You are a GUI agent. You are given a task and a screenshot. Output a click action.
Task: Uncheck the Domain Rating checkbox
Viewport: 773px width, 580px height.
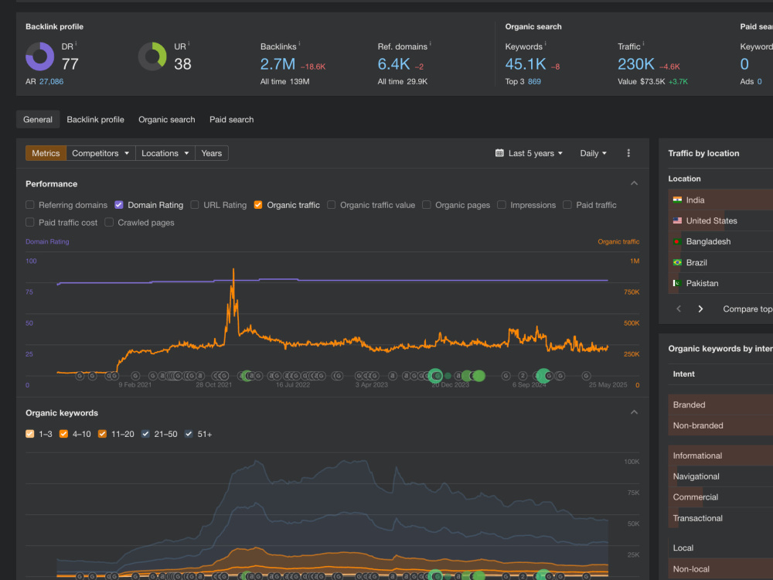[119, 205]
